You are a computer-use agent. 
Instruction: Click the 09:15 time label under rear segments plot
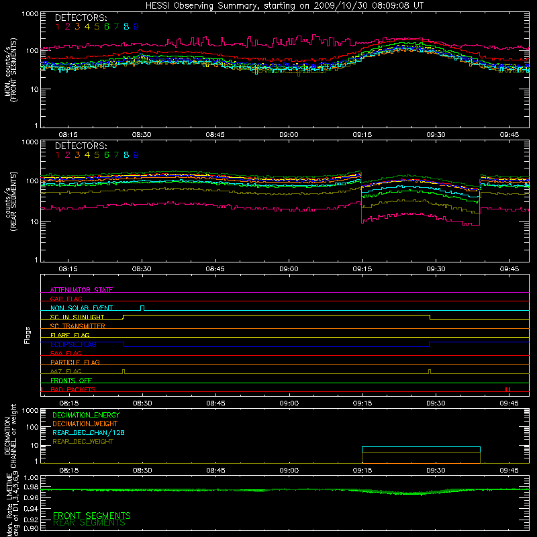362,269
